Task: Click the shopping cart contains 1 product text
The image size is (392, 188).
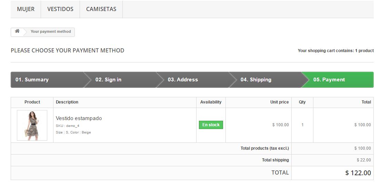Action: [335, 51]
